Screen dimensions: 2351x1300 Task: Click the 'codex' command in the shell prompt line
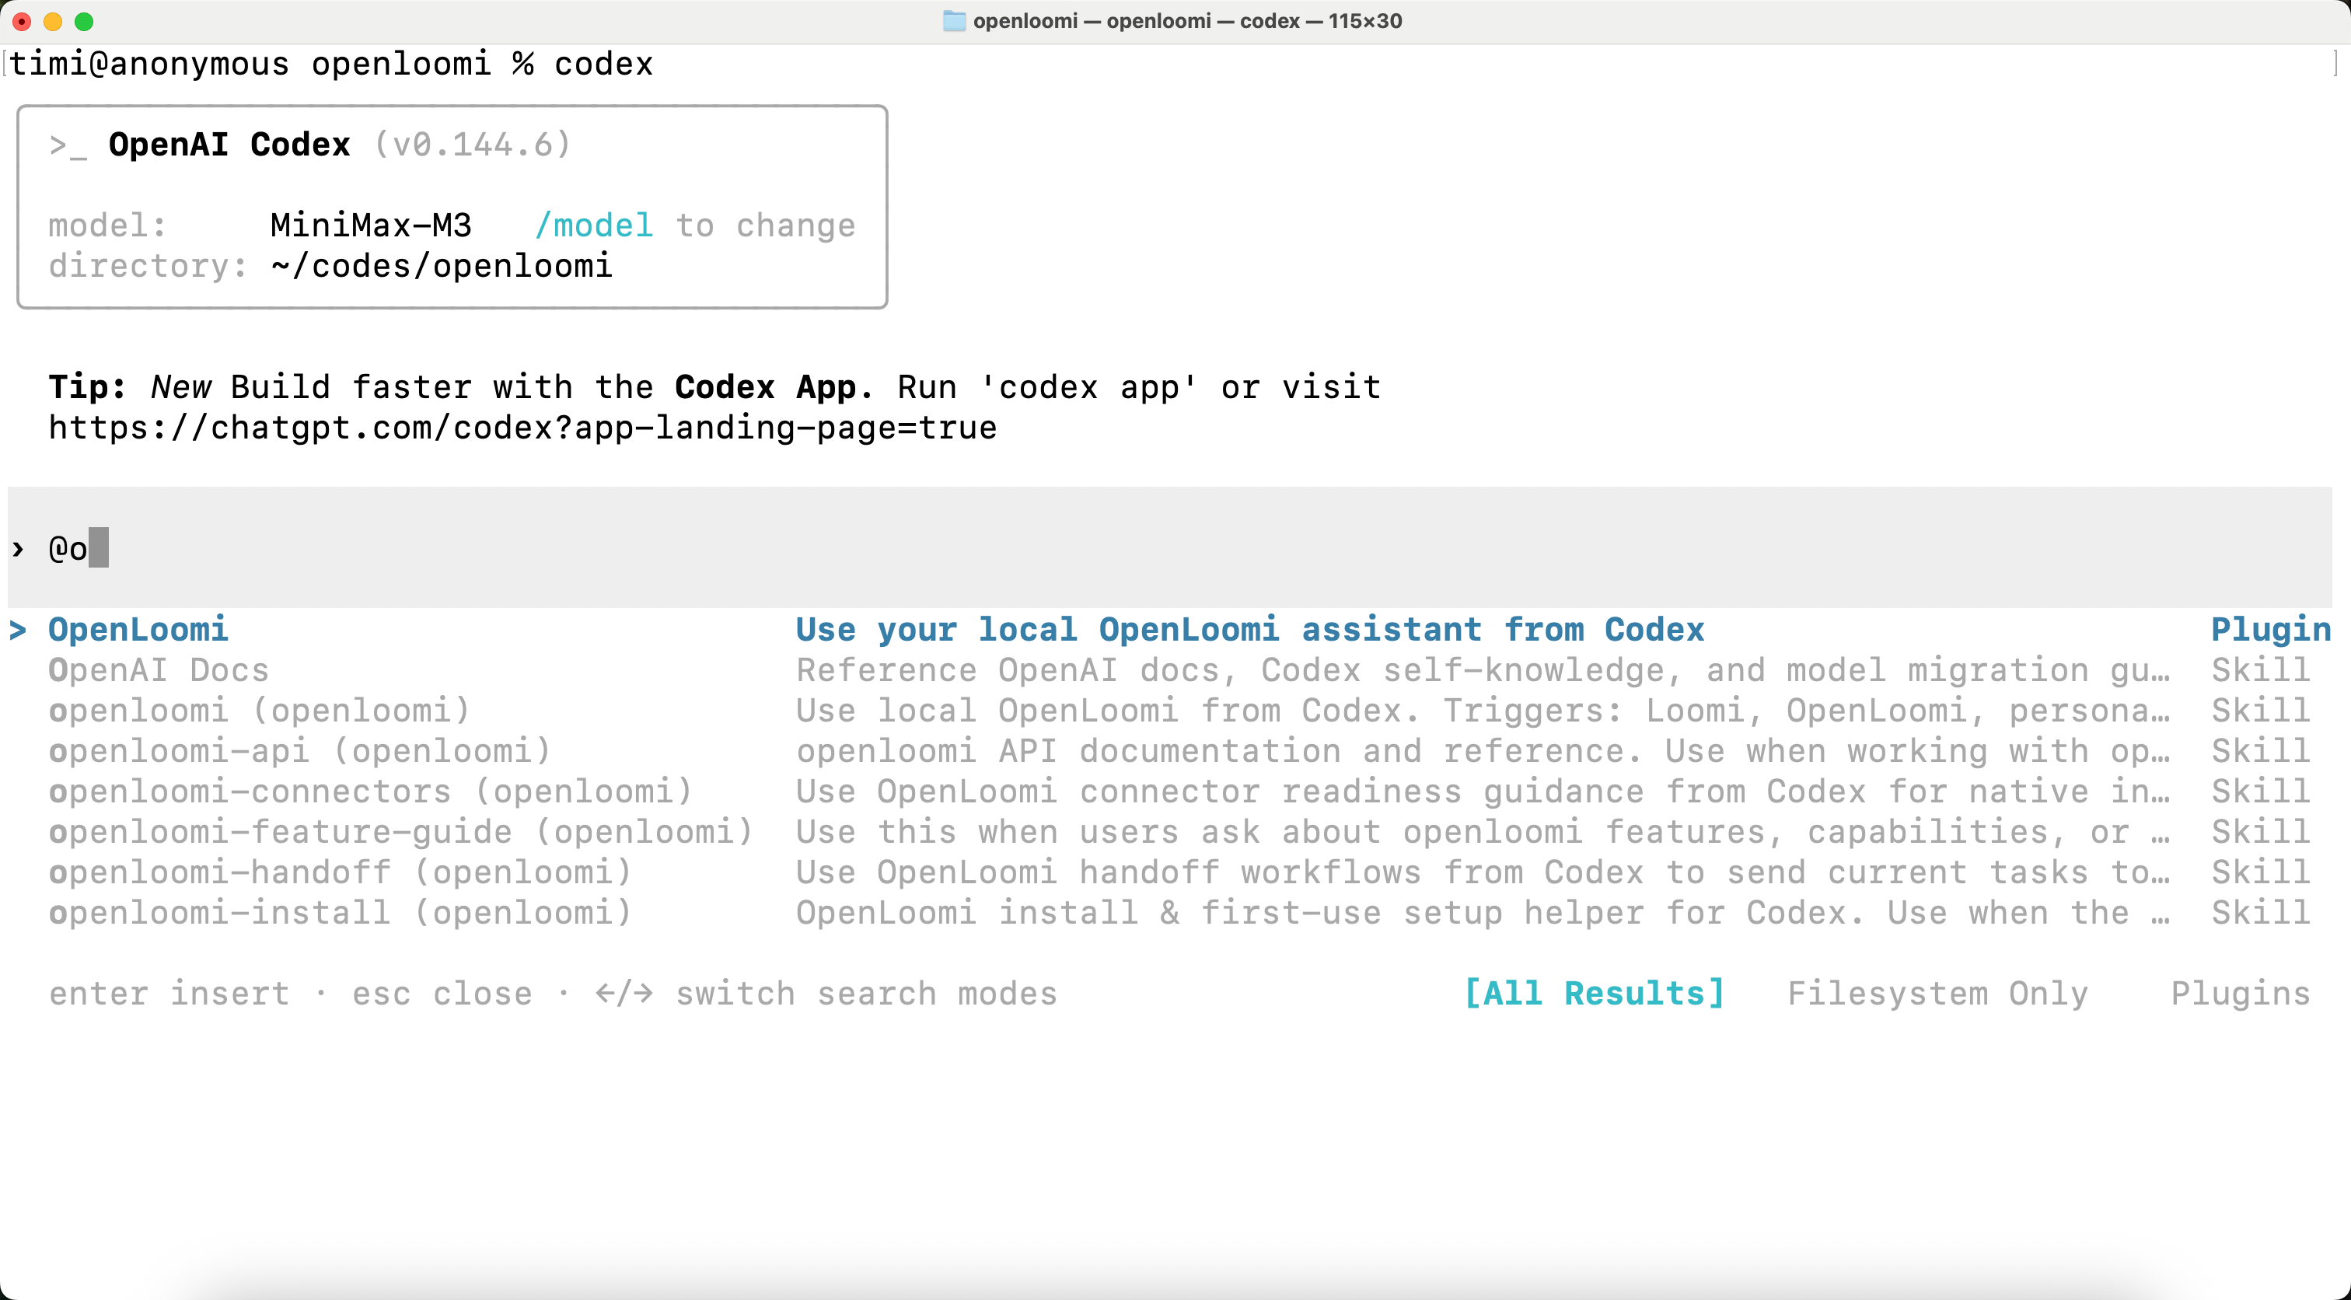603,64
